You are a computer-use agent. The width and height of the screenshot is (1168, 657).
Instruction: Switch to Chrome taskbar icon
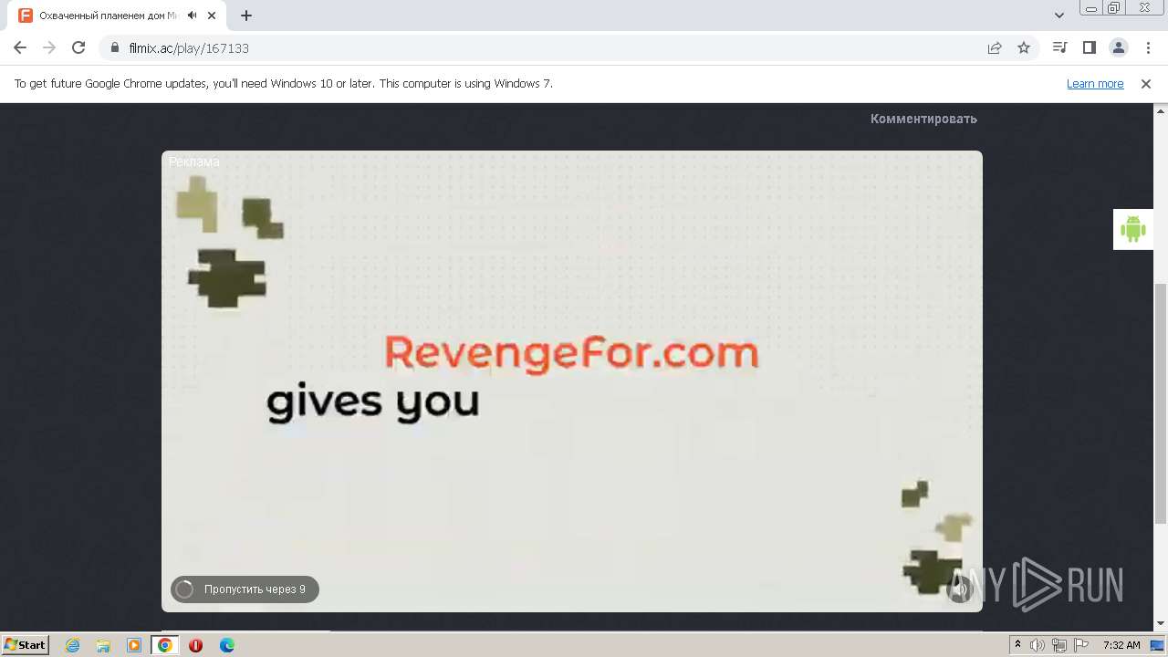pyautogui.click(x=165, y=645)
